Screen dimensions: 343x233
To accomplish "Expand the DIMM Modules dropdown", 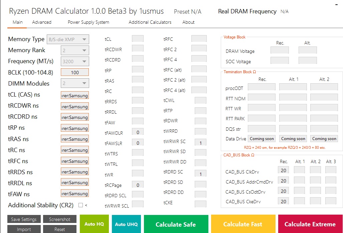I will click(75, 84).
